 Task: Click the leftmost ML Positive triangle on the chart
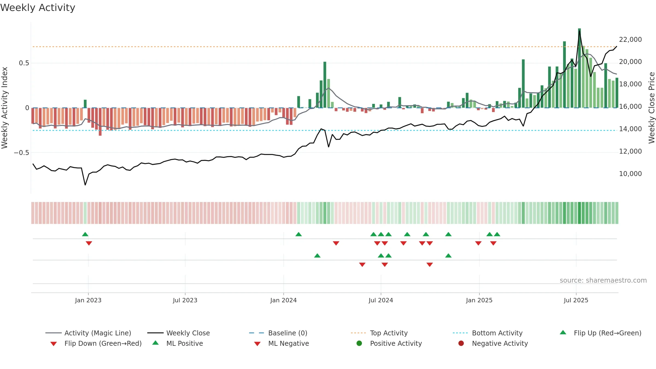[x=317, y=256]
